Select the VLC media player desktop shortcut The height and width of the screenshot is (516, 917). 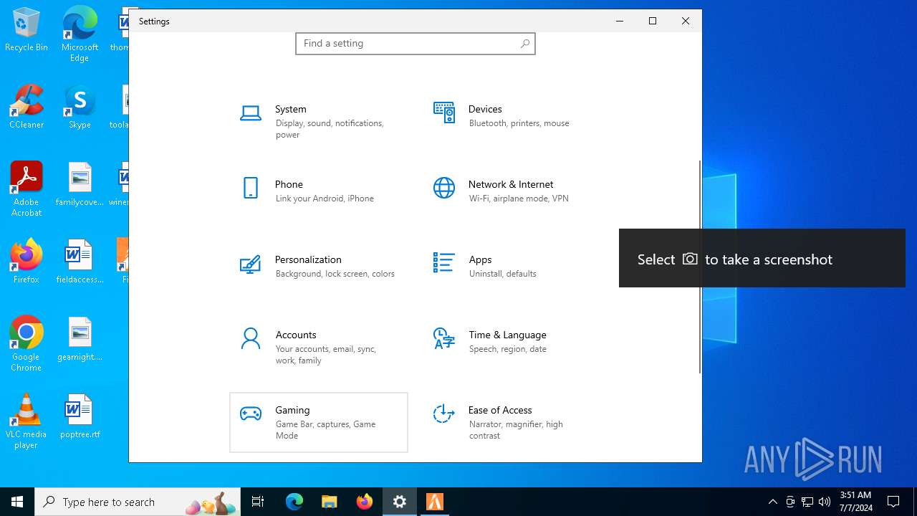(27, 421)
